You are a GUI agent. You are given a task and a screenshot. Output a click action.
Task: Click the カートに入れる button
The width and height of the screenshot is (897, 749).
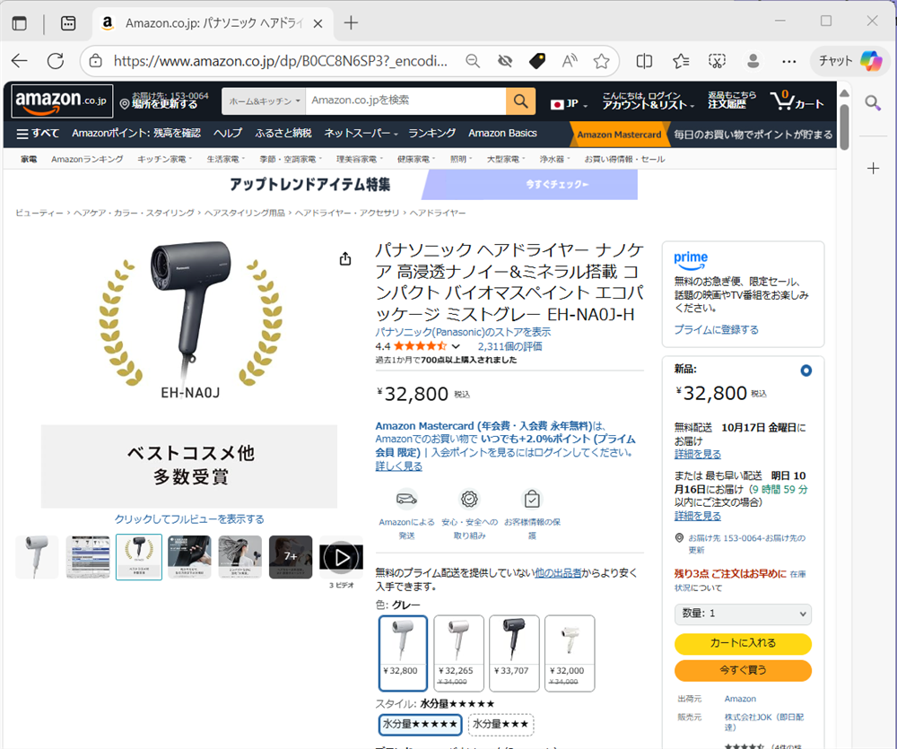point(743,644)
